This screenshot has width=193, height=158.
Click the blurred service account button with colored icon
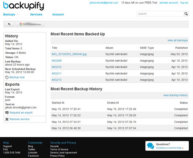[x=30, y=24]
